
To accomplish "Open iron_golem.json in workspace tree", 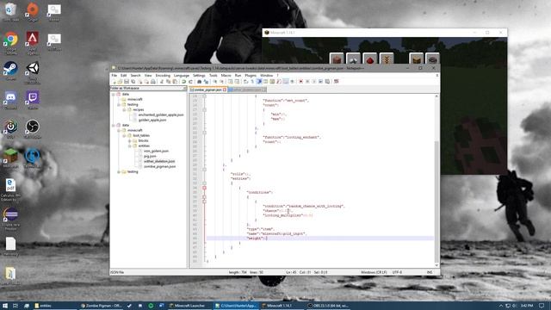I will tap(156, 152).
